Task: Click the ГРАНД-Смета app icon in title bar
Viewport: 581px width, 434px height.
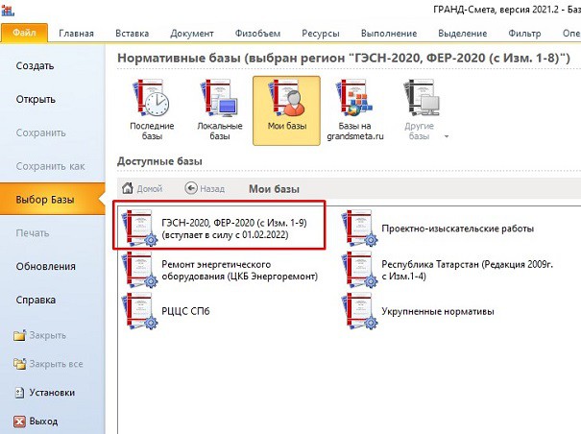Action: [8, 10]
